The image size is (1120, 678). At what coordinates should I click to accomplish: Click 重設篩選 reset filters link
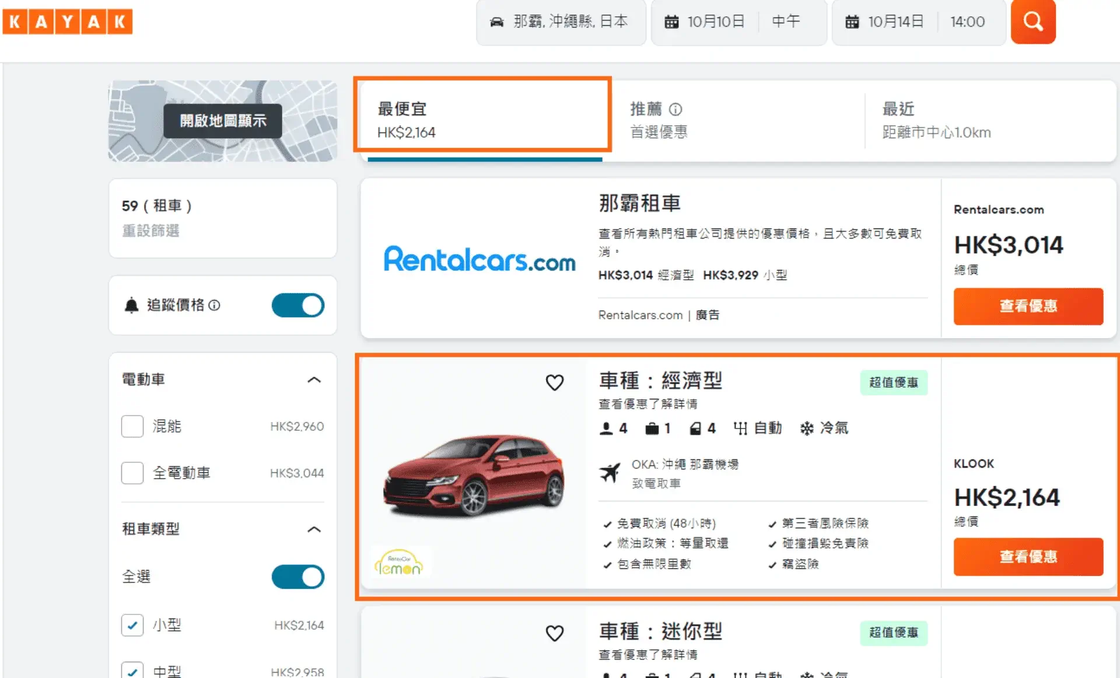tap(150, 231)
